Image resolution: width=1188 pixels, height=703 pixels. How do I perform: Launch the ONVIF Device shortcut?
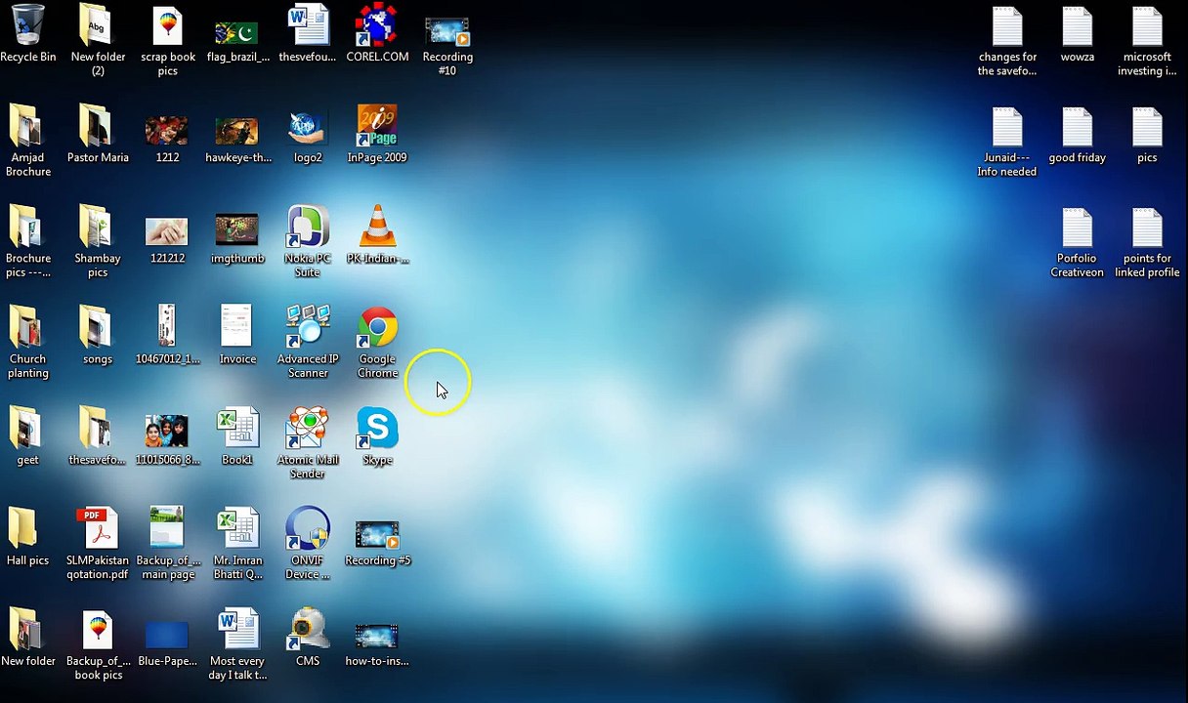[x=307, y=529]
